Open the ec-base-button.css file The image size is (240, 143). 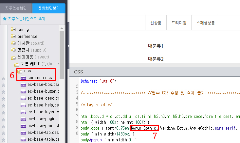pos(43,91)
